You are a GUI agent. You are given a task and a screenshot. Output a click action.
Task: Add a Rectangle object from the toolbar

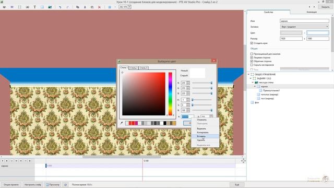[42, 7]
